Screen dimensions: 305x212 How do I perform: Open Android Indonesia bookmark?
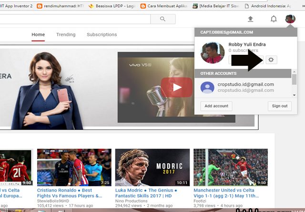pyautogui.click(x=268, y=6)
